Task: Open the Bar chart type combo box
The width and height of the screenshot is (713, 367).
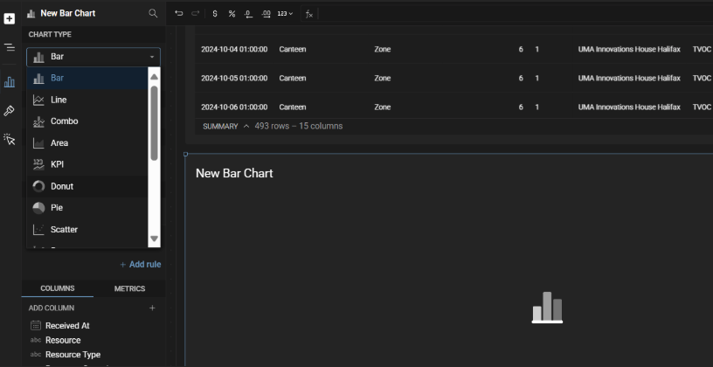Action: tap(93, 57)
